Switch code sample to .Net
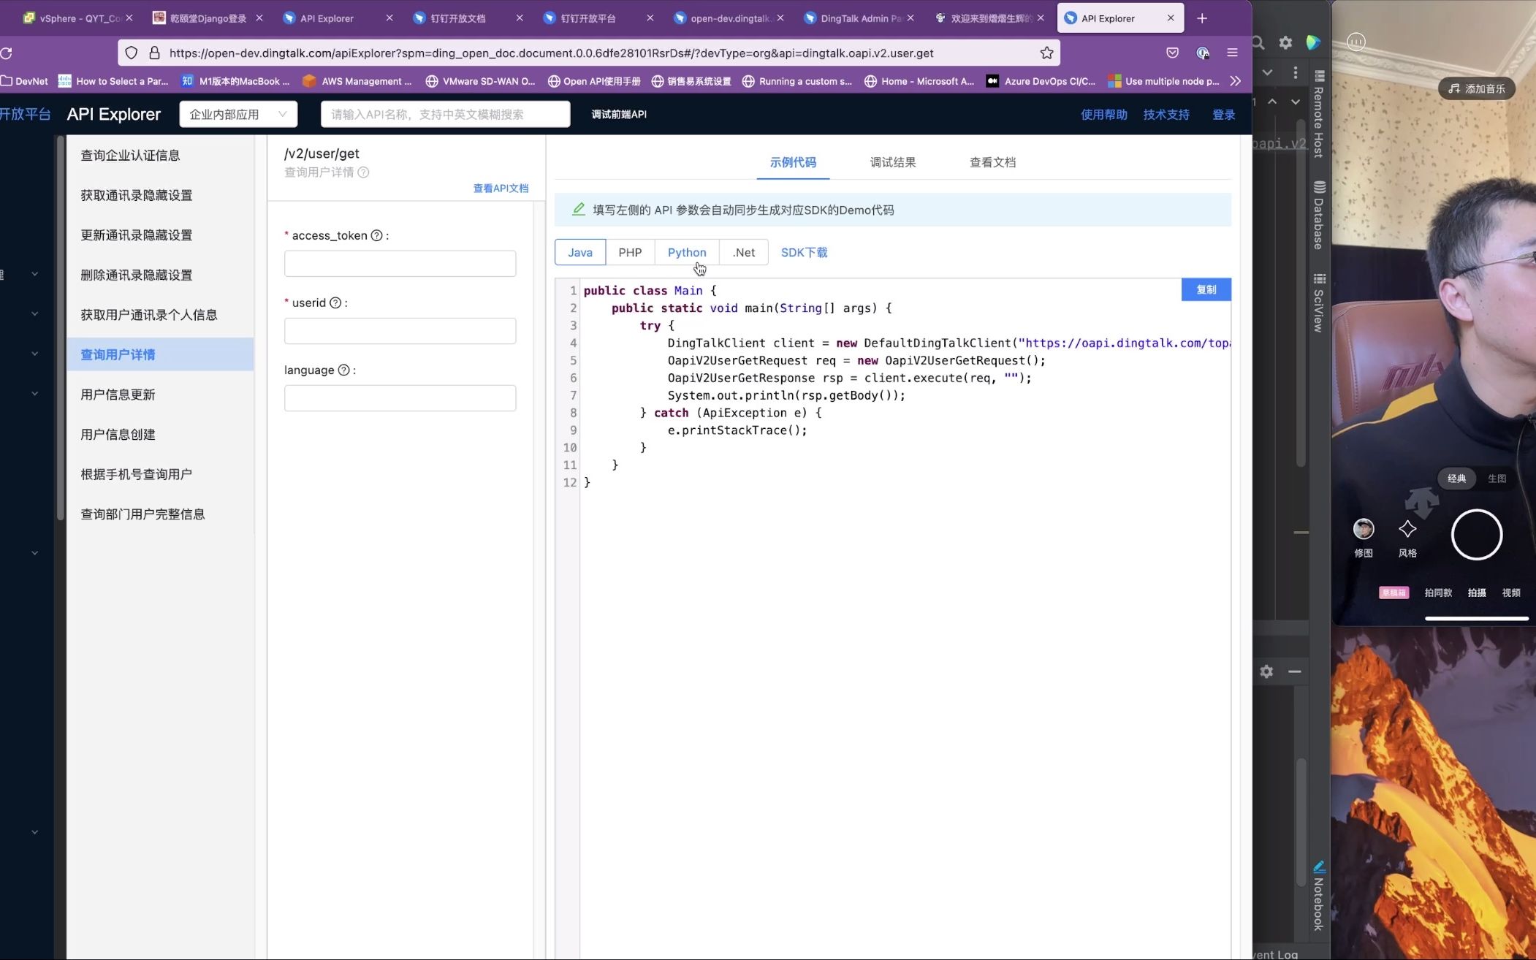The image size is (1536, 960). pyautogui.click(x=743, y=252)
